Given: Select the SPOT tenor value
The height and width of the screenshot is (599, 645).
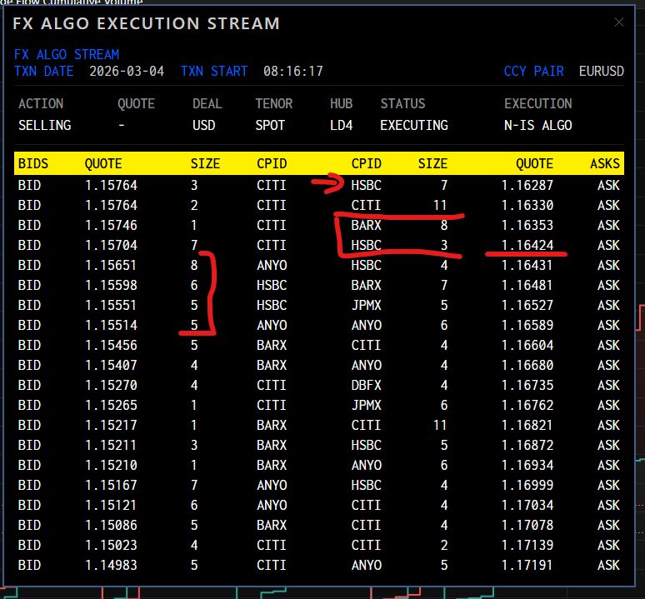Looking at the screenshot, I should tap(270, 125).
